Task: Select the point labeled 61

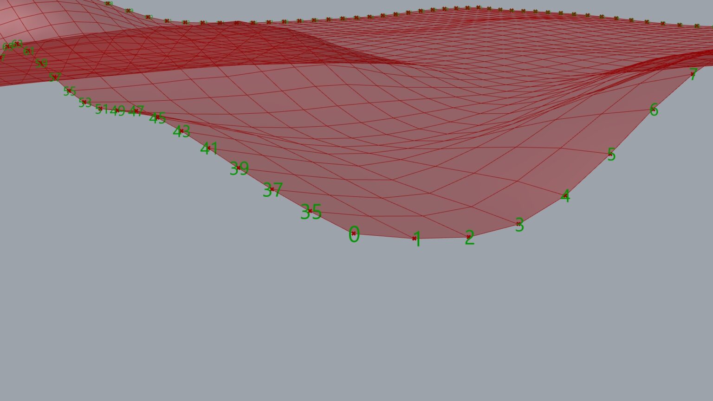Action: click(x=28, y=51)
